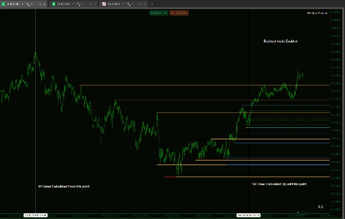Click 'SR Lines Calculated Up until this point' label
Viewport: 345px width, 219px height.
pos(279,184)
